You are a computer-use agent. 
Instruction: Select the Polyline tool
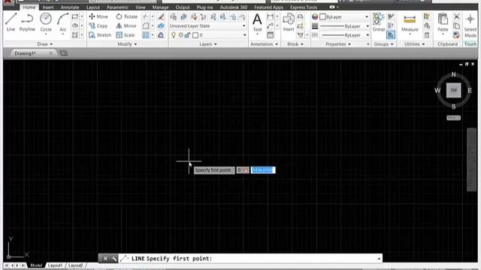pos(27,22)
